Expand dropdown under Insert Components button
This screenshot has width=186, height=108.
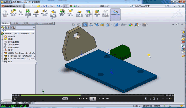13,20
